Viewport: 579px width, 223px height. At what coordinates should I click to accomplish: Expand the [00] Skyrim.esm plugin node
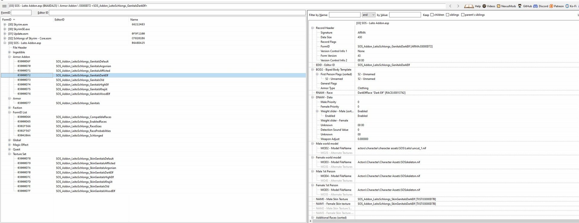(5, 25)
